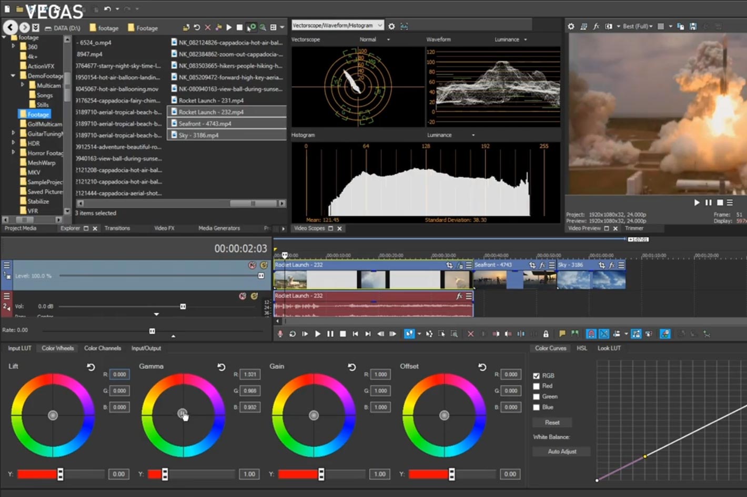Toggle loop playback in transport bar
Image resolution: width=747 pixels, height=497 pixels.
pos(292,334)
